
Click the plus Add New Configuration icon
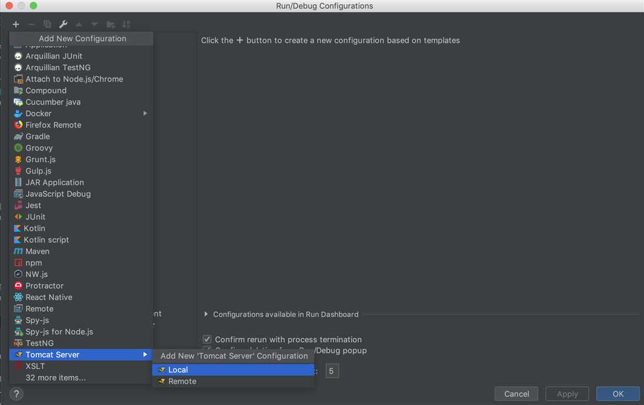[x=16, y=25]
